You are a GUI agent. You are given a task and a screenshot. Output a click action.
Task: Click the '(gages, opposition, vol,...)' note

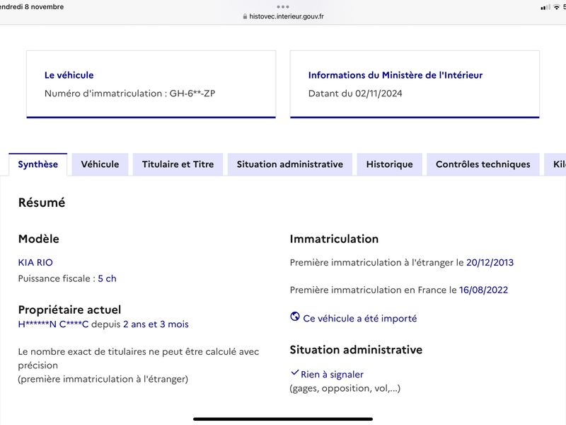[345, 388]
